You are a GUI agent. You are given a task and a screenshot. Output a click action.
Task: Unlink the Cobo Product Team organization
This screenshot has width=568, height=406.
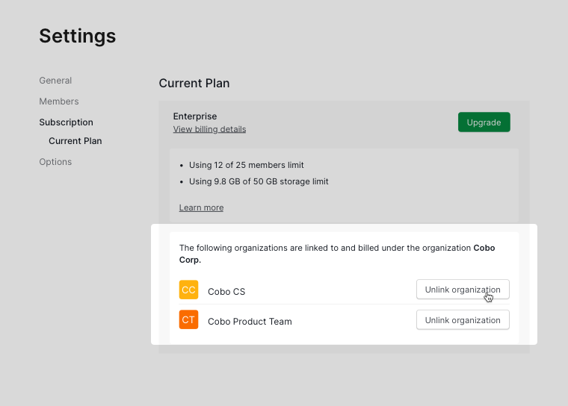pos(463,320)
